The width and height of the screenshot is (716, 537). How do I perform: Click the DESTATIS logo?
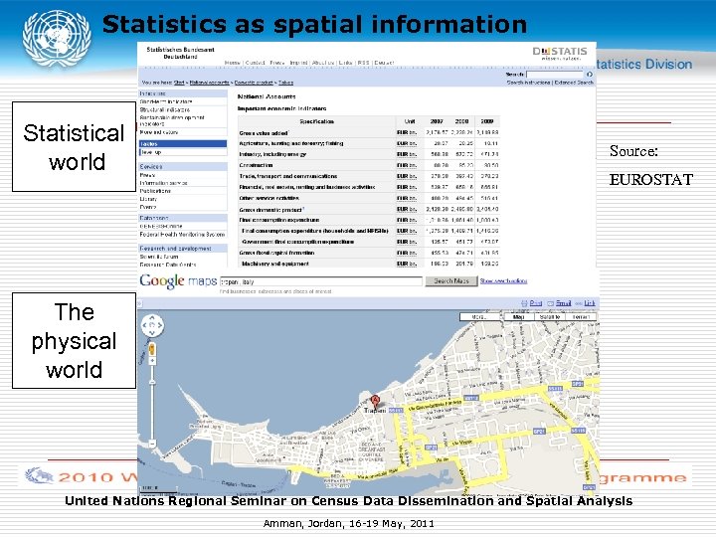(560, 53)
